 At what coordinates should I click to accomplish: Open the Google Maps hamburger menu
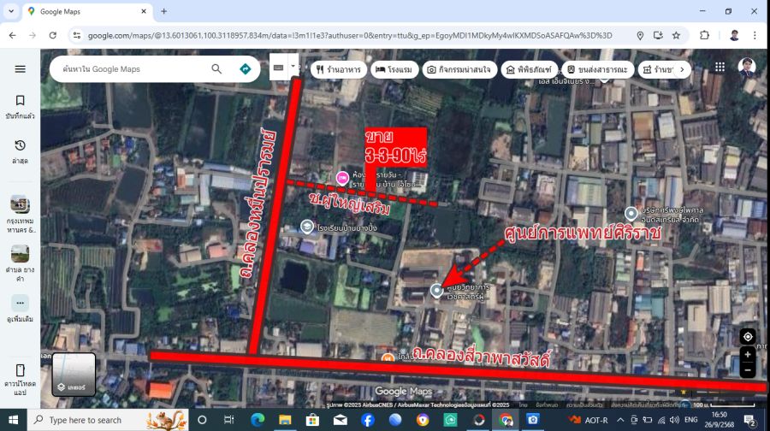point(20,69)
